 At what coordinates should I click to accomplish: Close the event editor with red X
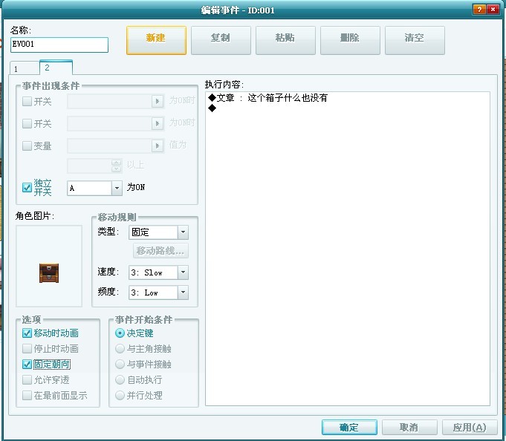pos(493,10)
